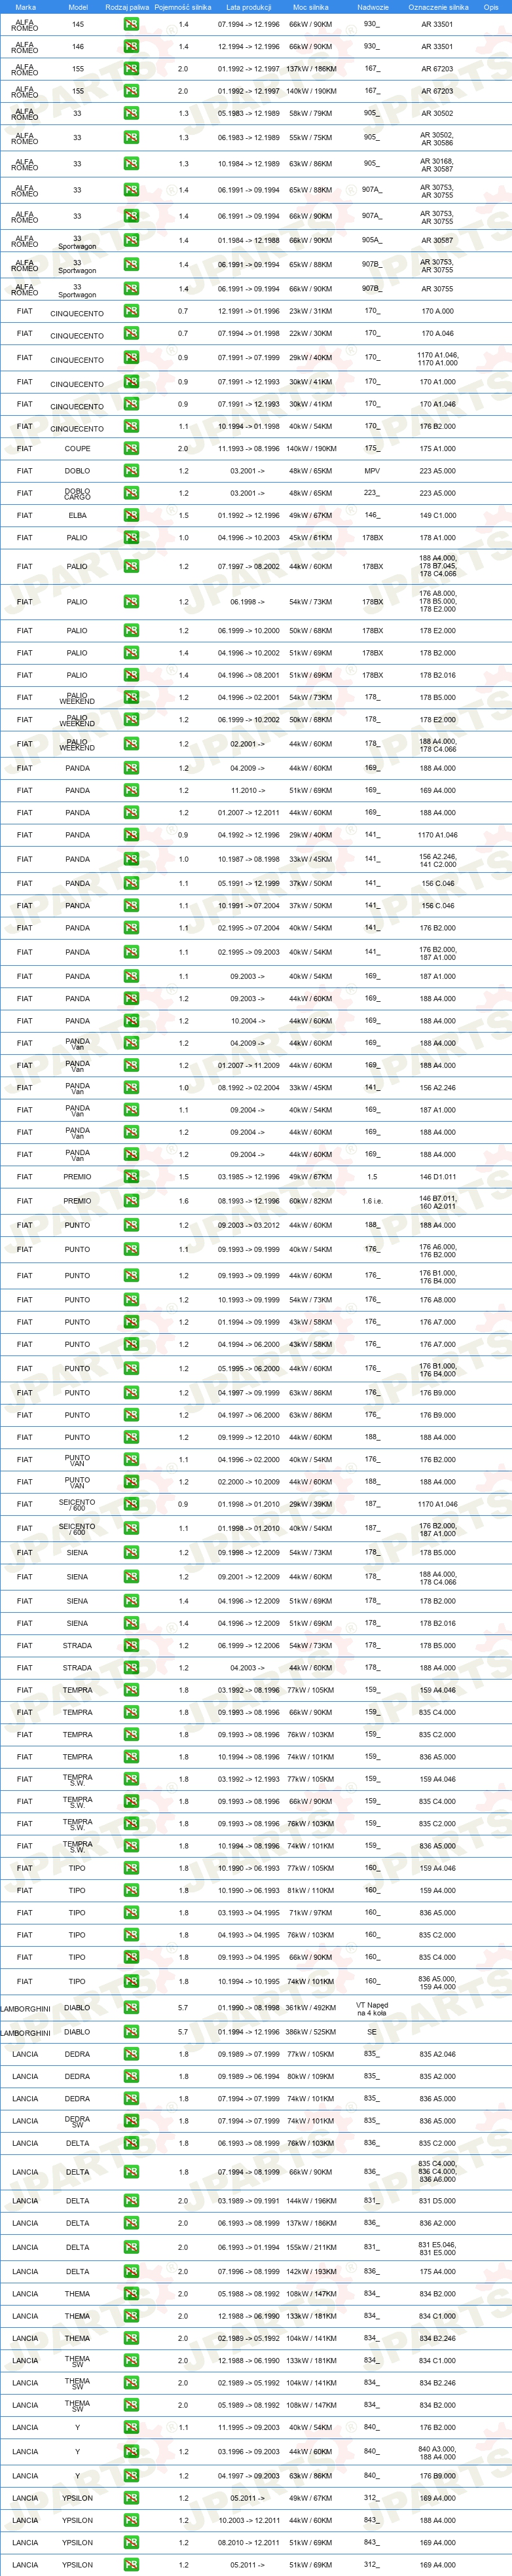The image size is (512, 2576).
Task: Click the petrol icon for Fiat PREMIO 1.5
Action: [131, 1177]
